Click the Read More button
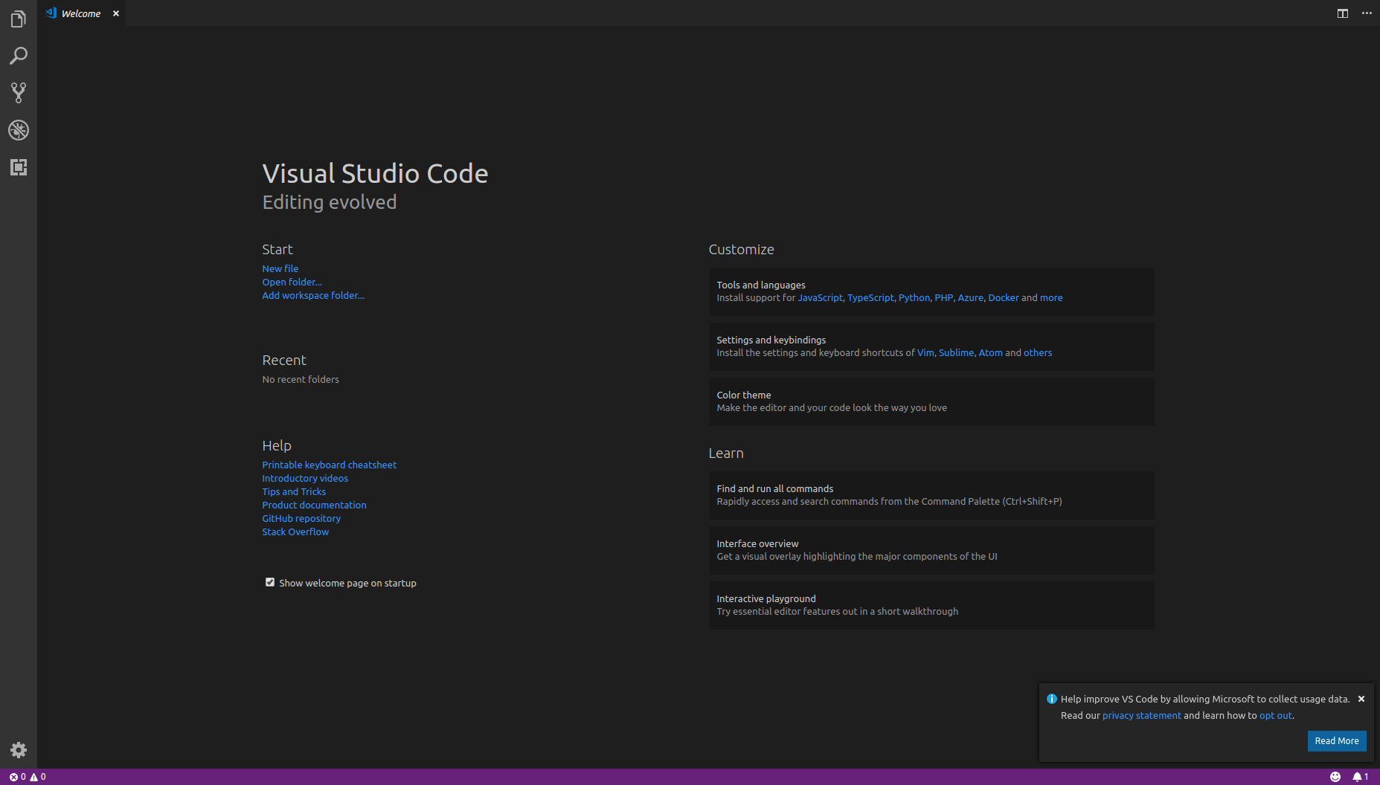This screenshot has width=1380, height=785. tap(1337, 740)
